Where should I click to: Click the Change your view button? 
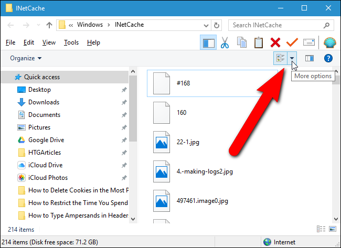pyautogui.click(x=280, y=58)
